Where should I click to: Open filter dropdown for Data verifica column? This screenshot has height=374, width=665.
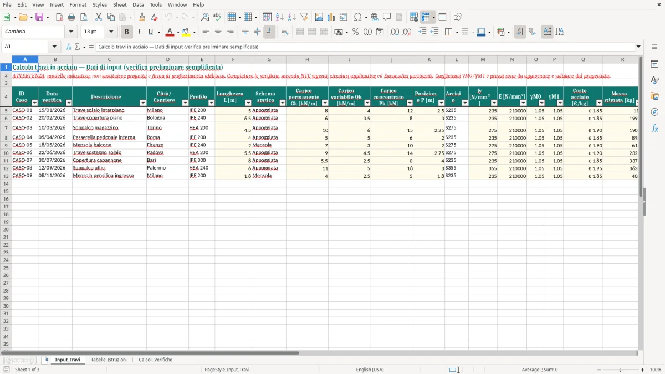[69, 103]
